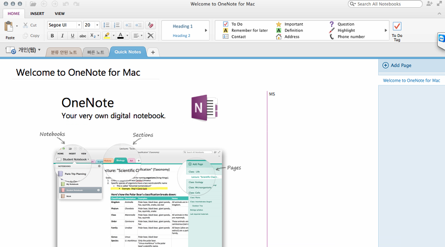Open the HOME ribbon tab
The height and width of the screenshot is (247, 445).
coord(14,13)
